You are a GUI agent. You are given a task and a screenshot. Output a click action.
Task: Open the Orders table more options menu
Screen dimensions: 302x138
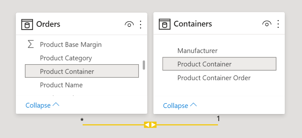point(140,25)
